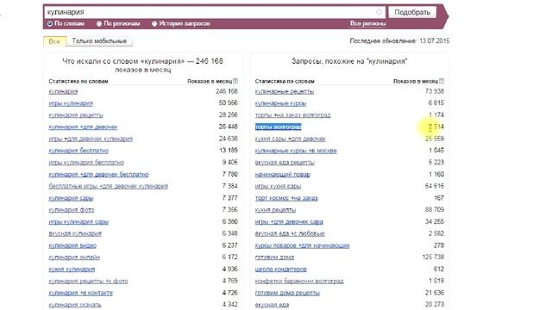Open the 'кулинария +для девочек' link

pos(83,127)
